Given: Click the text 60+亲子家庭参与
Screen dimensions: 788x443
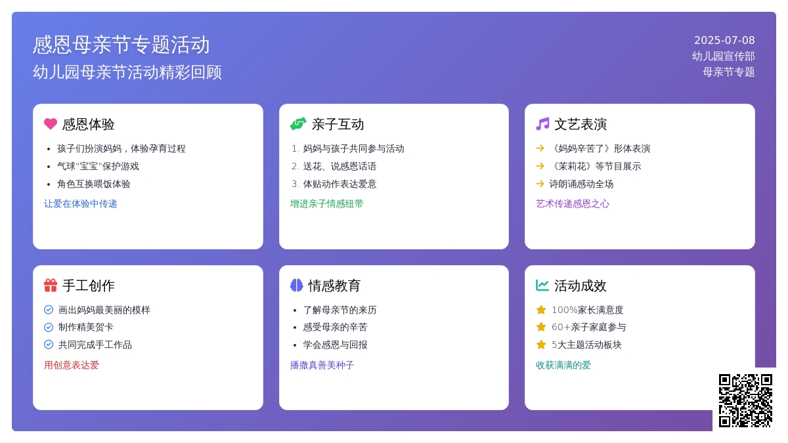Looking at the screenshot, I should 589,327.
